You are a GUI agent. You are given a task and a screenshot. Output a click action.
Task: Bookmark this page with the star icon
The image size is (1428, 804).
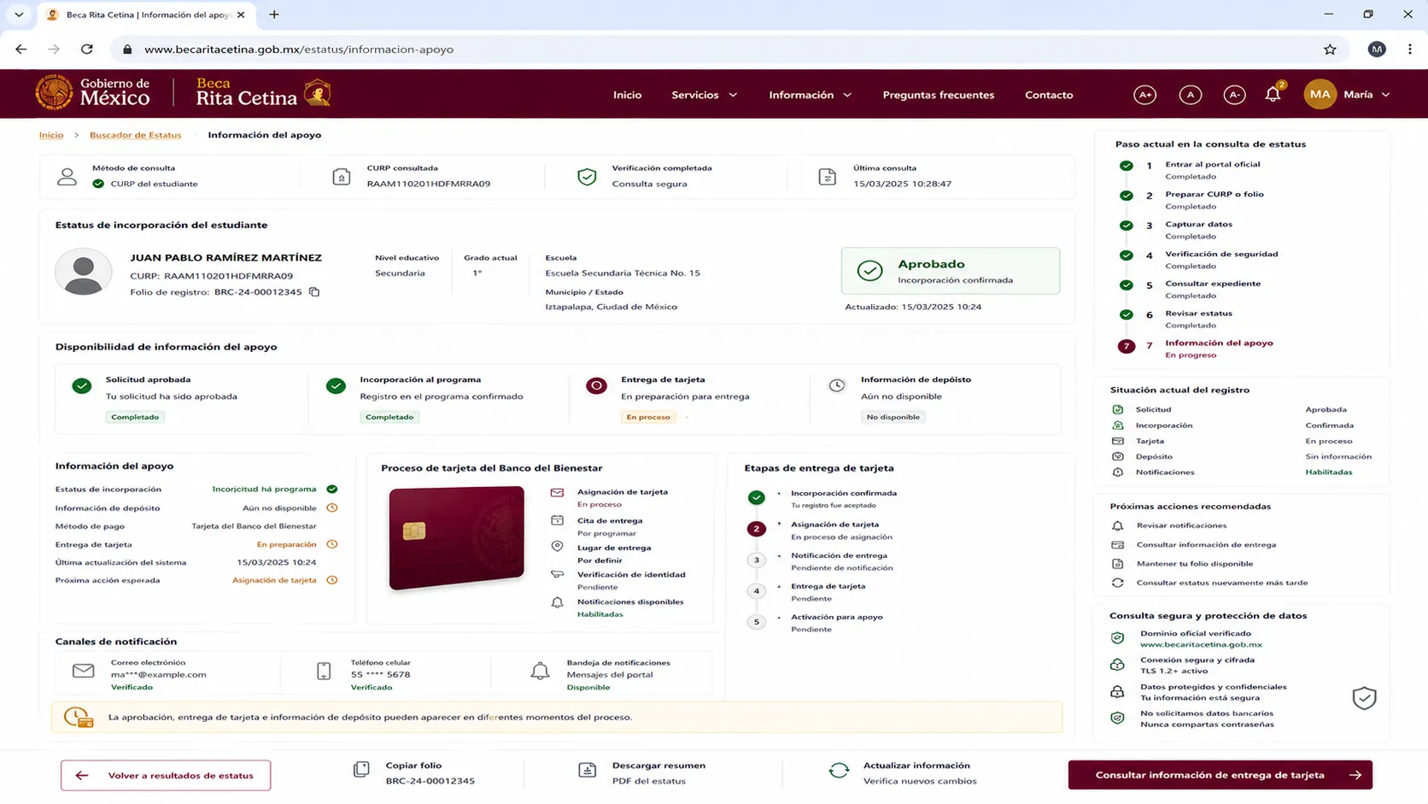[1330, 50]
